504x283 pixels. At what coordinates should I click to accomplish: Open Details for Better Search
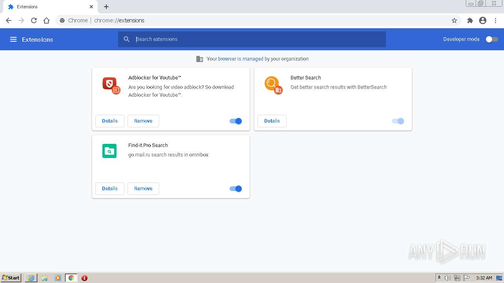pyautogui.click(x=272, y=121)
